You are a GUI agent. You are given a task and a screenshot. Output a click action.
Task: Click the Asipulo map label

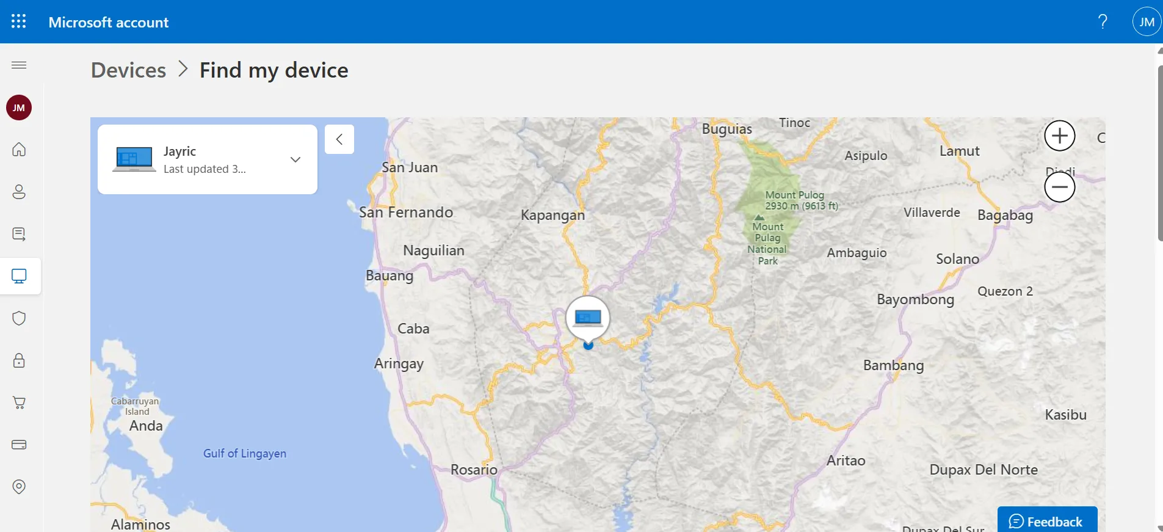(x=866, y=156)
